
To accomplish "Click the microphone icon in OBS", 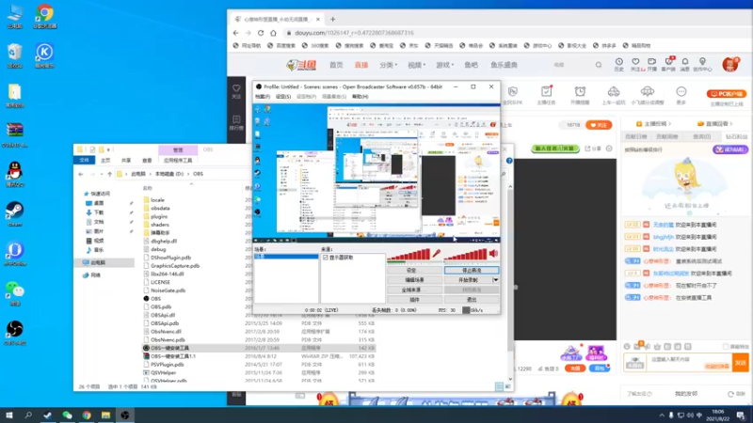I will tap(437, 254).
